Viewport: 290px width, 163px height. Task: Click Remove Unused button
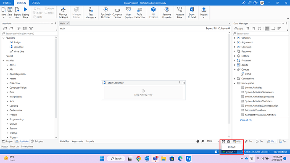(167, 13)
